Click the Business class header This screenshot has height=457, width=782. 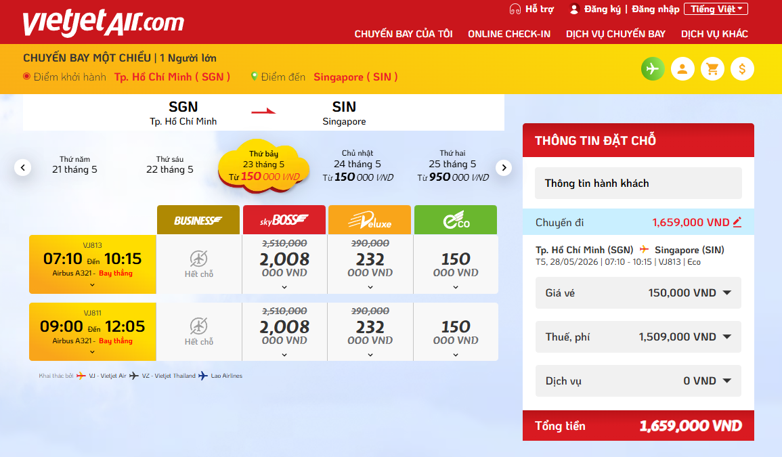[x=198, y=219]
